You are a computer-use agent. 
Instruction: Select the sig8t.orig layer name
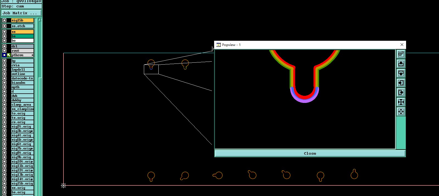click(x=22, y=153)
